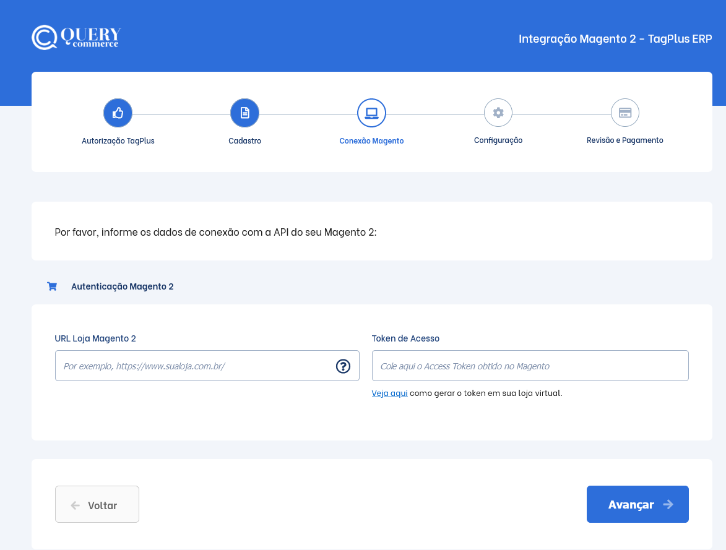Select the thumbs-up Autorização TagPlus step icon

[118, 113]
